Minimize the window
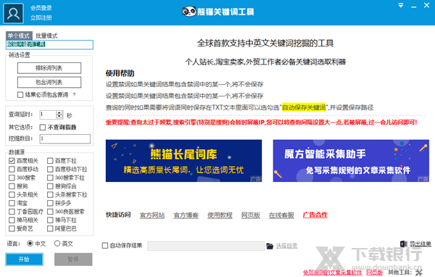435x277 pixels. click(x=414, y=6)
